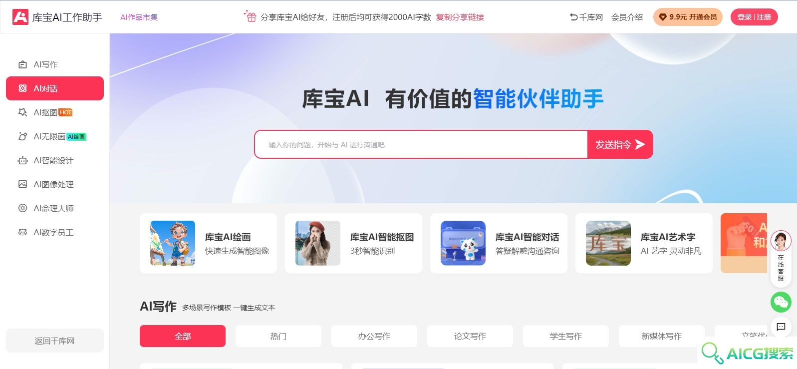The height and width of the screenshot is (369, 797).
Task: Click the 3秒智能识别 card subtitle
Action: pos(373,251)
